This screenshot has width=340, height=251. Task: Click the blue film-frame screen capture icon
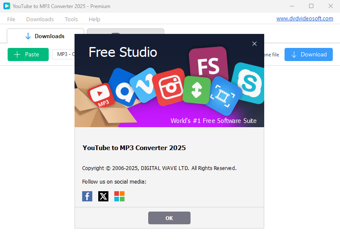tap(223, 96)
